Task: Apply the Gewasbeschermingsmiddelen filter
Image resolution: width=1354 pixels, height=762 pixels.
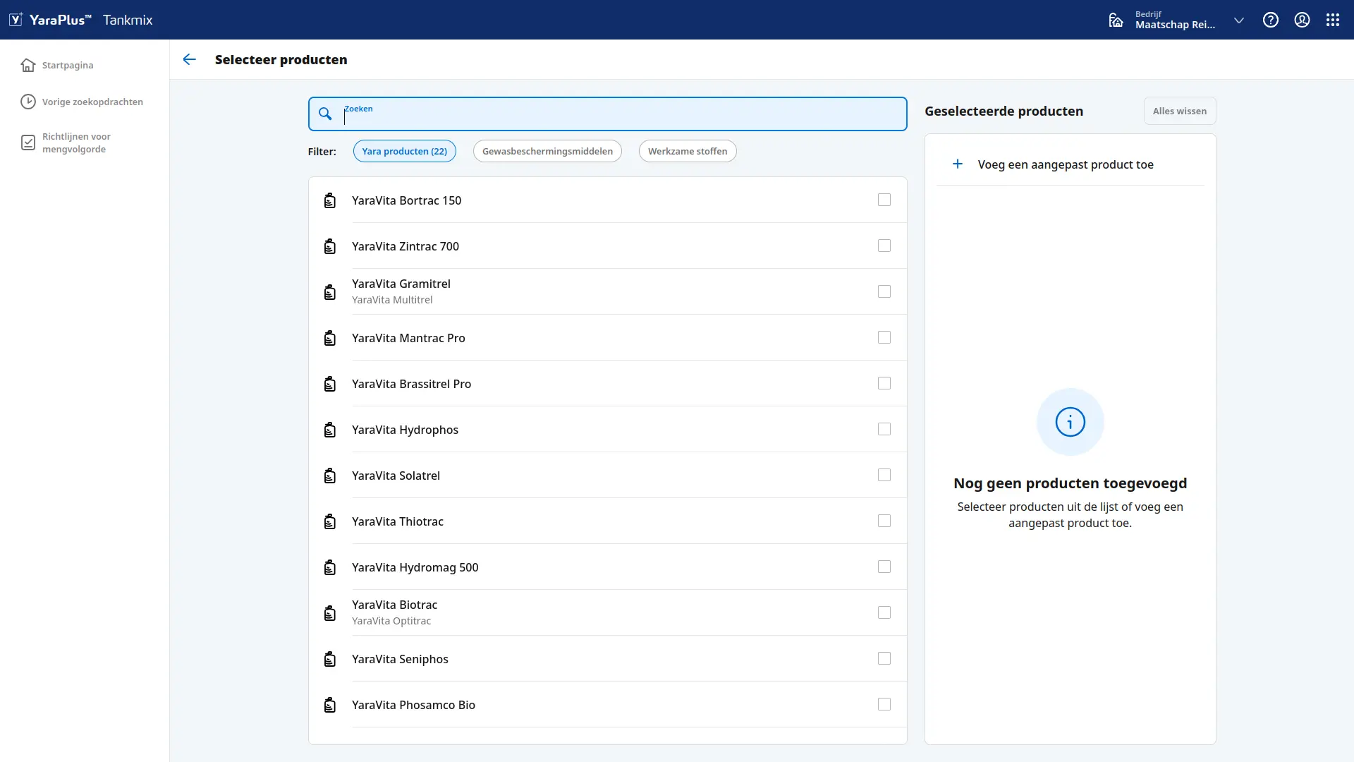Action: click(x=547, y=151)
